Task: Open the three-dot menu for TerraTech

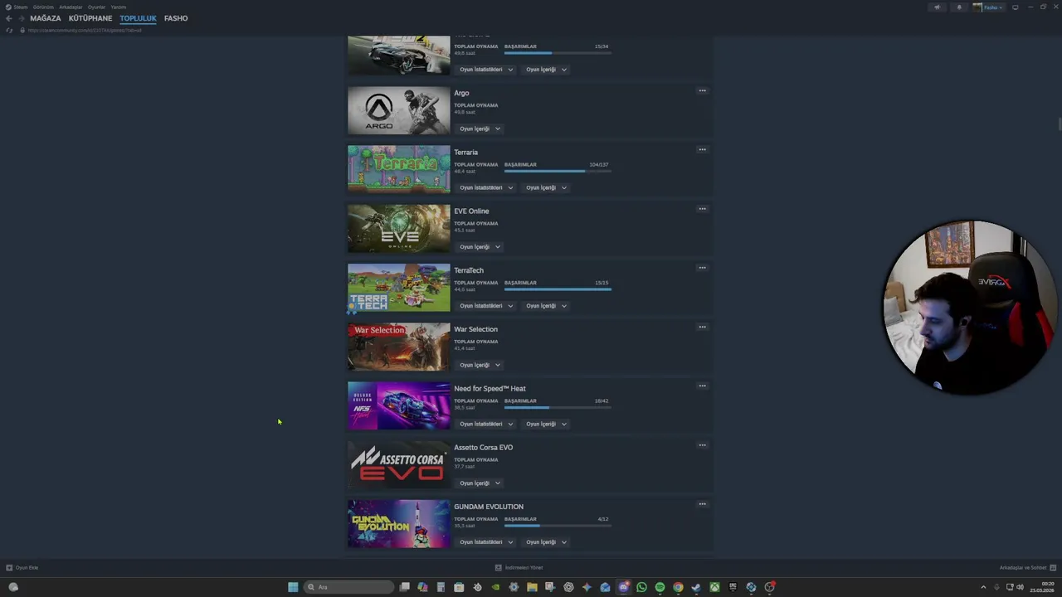Action: point(702,268)
